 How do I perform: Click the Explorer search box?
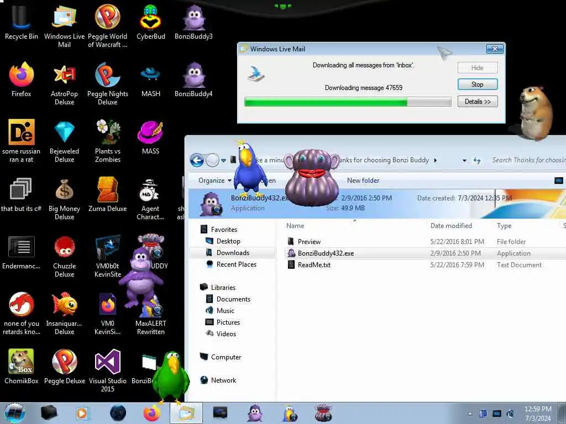(526, 160)
